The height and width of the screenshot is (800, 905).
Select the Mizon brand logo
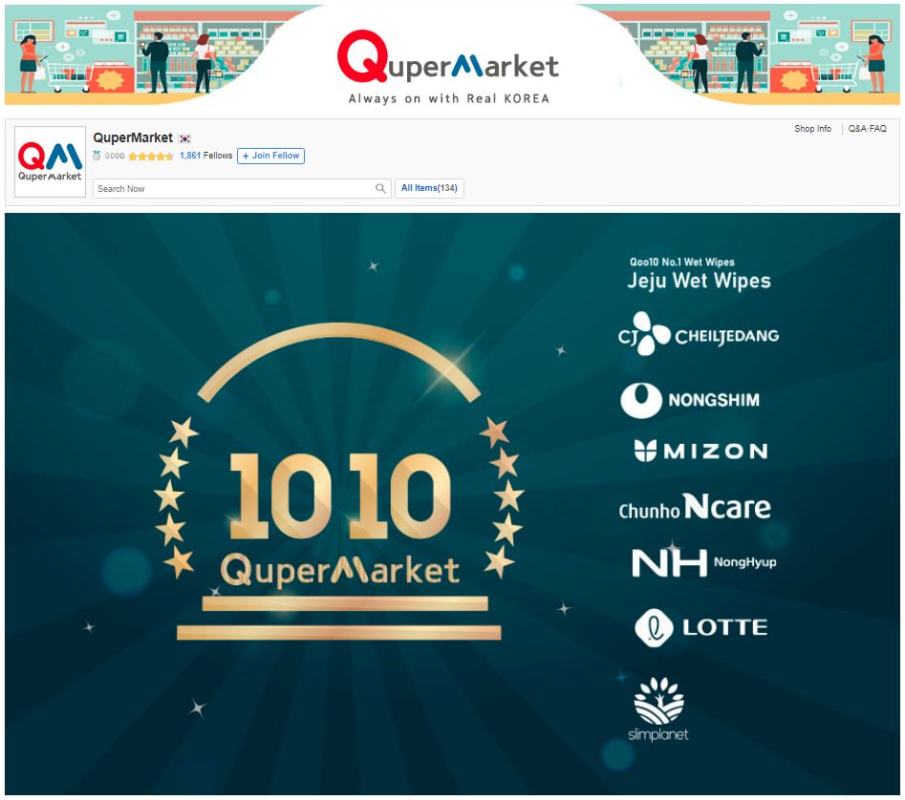700,452
